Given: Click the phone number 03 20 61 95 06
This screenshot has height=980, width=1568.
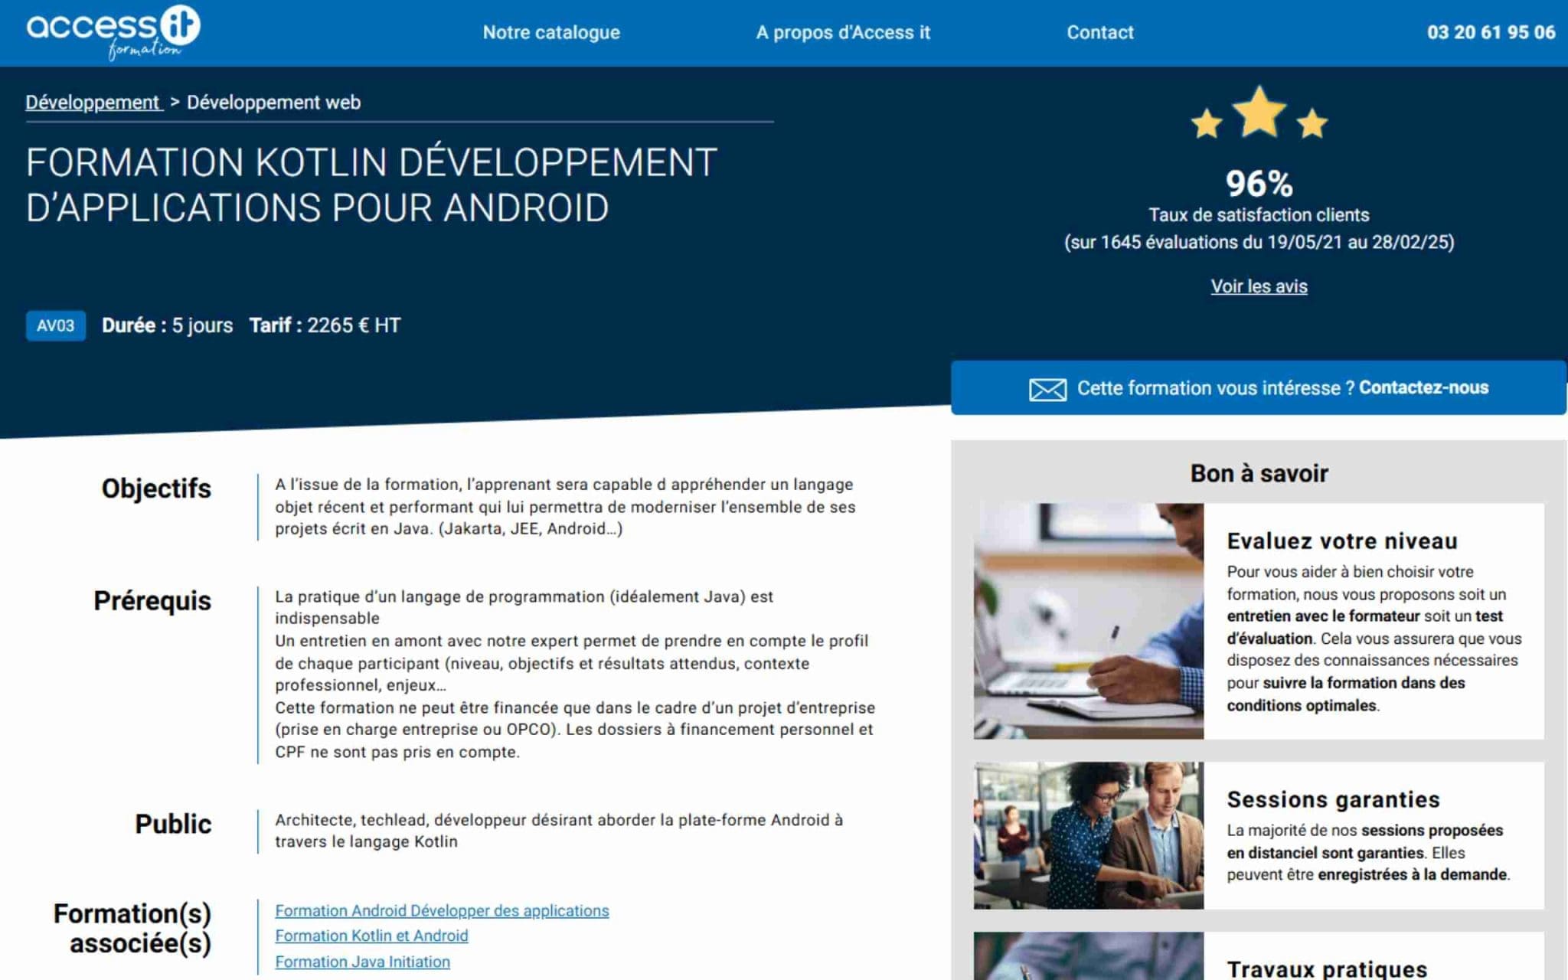Looking at the screenshot, I should point(1491,32).
